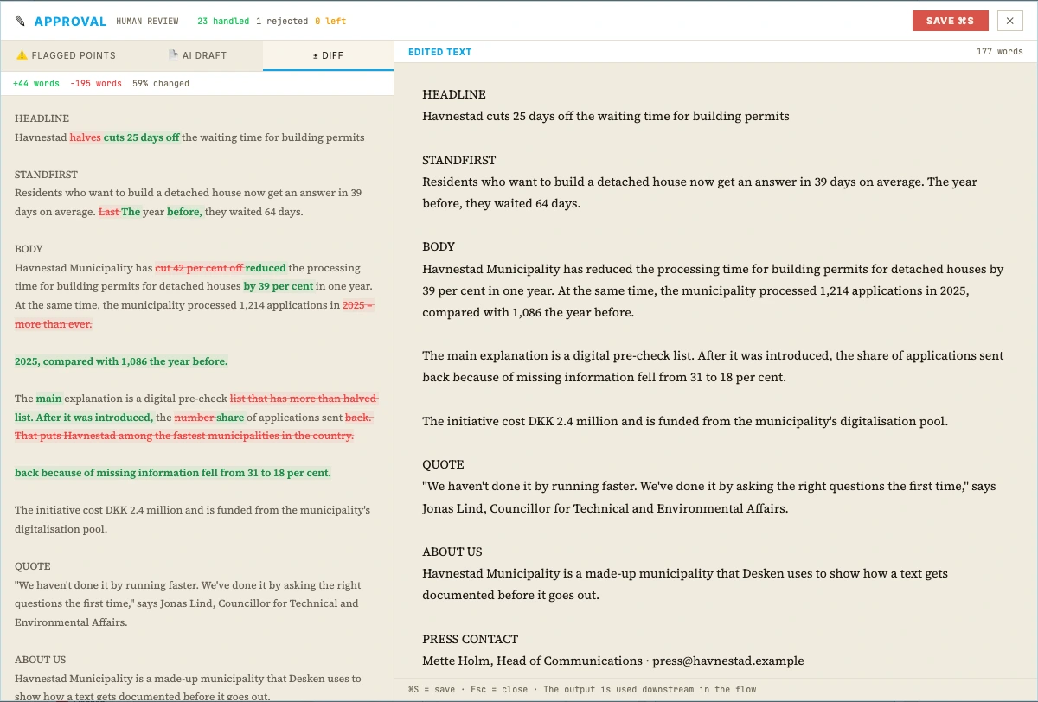The height and width of the screenshot is (702, 1038).
Task: Click the '1 rejected' counter
Action: (x=282, y=21)
